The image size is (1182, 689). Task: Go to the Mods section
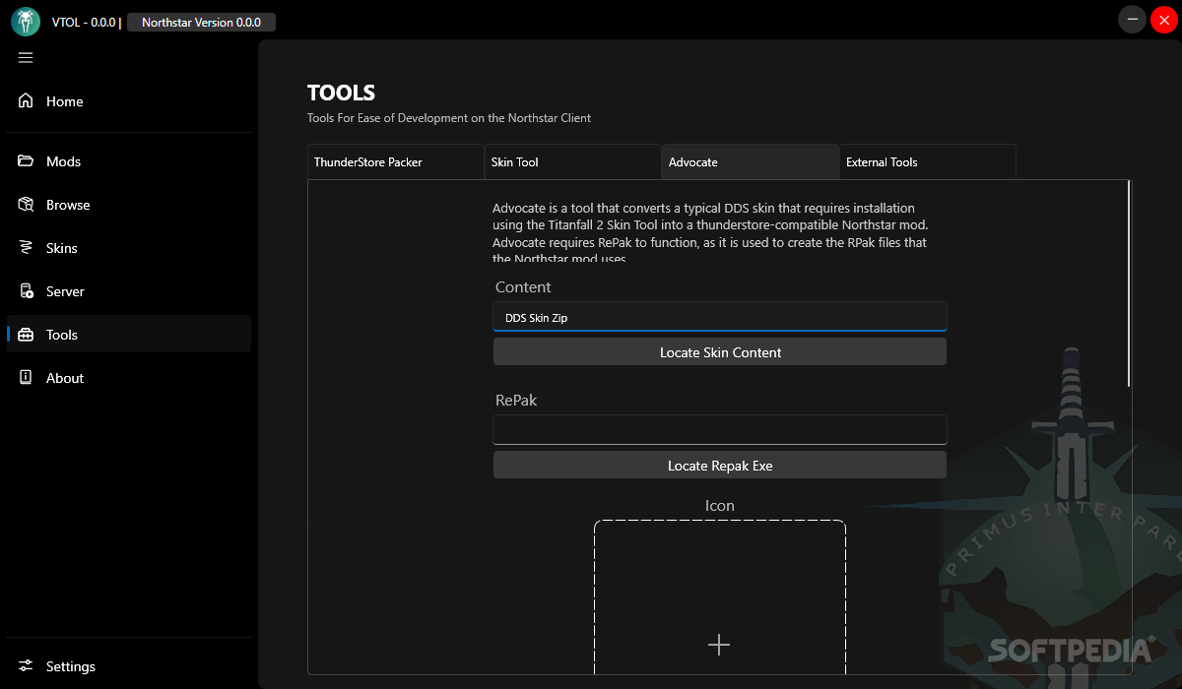[129, 161]
